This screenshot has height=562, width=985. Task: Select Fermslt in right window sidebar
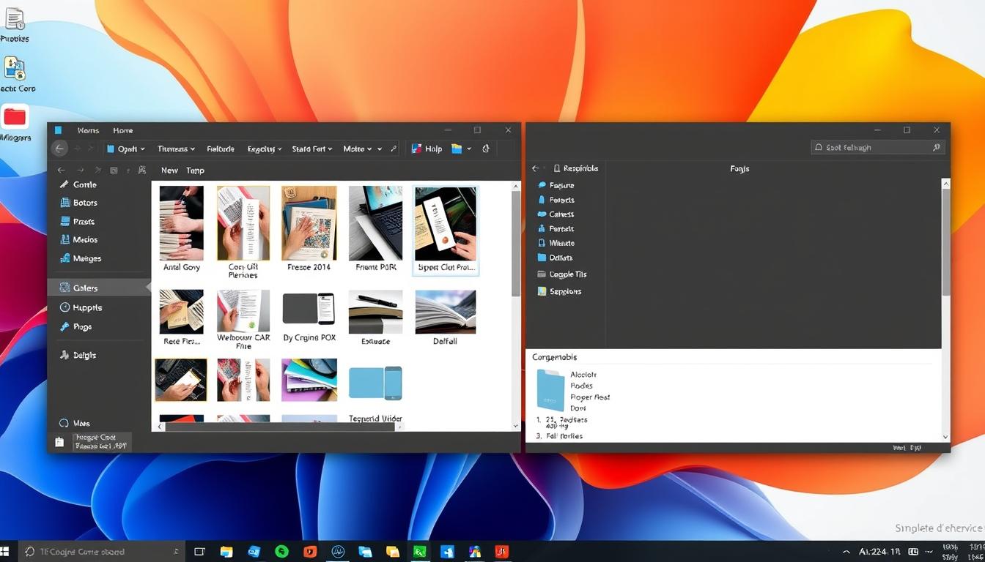pyautogui.click(x=556, y=229)
